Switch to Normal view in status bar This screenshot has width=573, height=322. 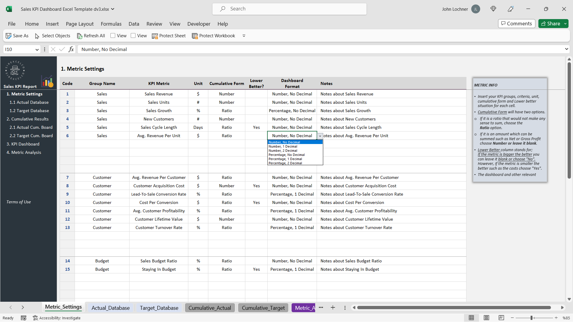tap(472, 318)
